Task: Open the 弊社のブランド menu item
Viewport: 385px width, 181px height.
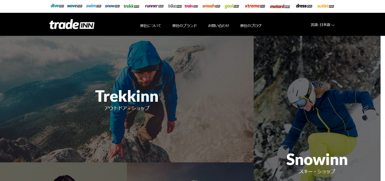Action: click(x=185, y=26)
